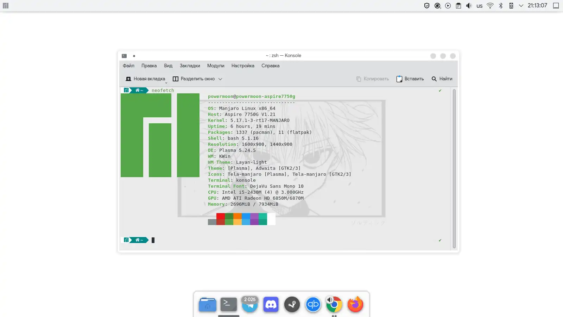
Task: Open the Wi-Fi network tray icon
Action: click(490, 6)
